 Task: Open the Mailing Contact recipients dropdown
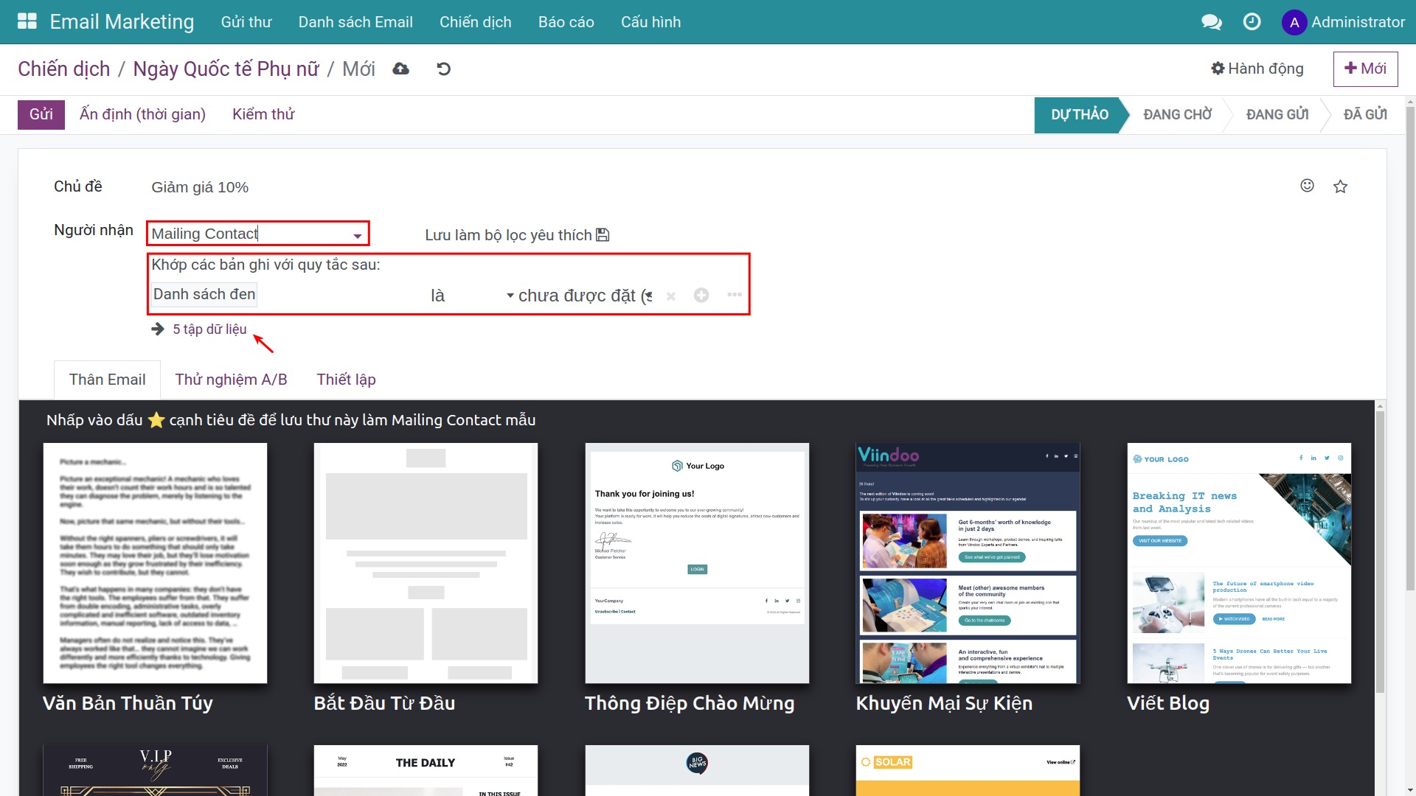click(x=357, y=234)
